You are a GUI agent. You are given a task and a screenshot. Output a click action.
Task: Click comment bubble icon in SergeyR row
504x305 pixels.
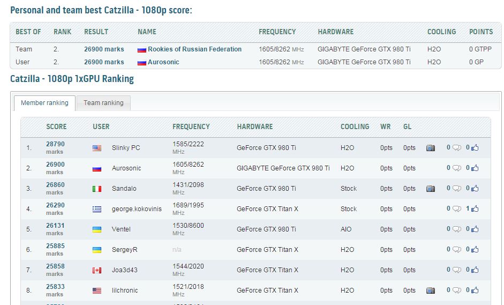[x=457, y=250]
